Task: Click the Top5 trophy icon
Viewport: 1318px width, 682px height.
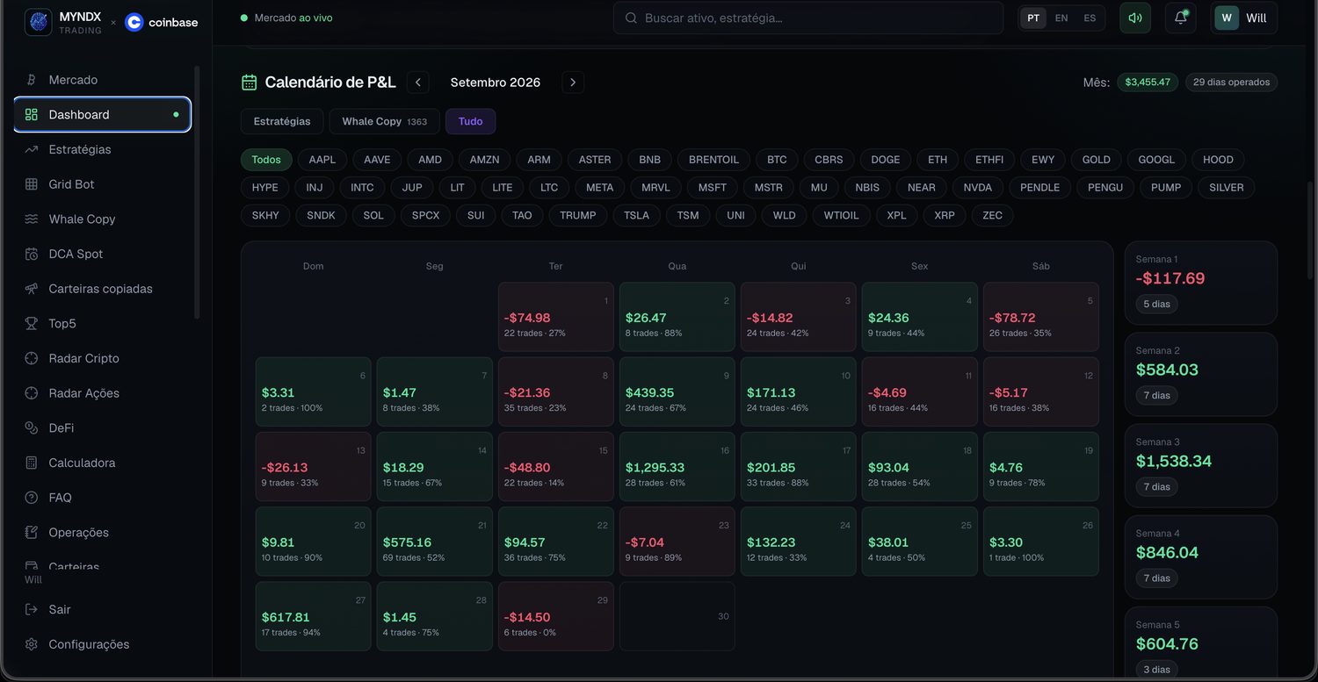Action: tap(32, 324)
